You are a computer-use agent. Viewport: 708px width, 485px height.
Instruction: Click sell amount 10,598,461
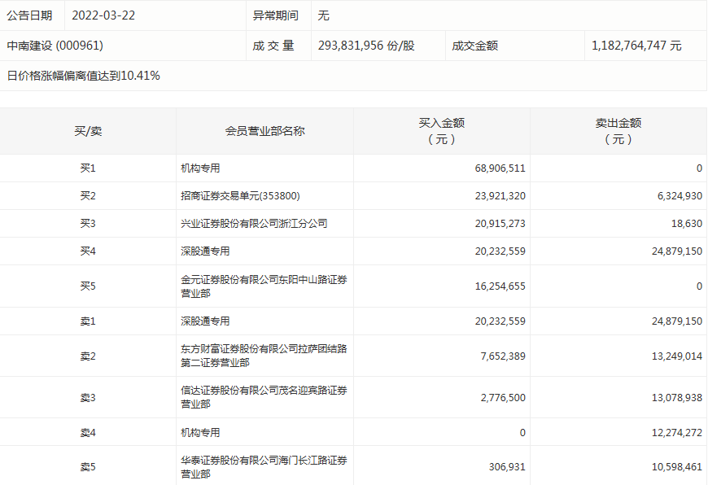(x=677, y=467)
